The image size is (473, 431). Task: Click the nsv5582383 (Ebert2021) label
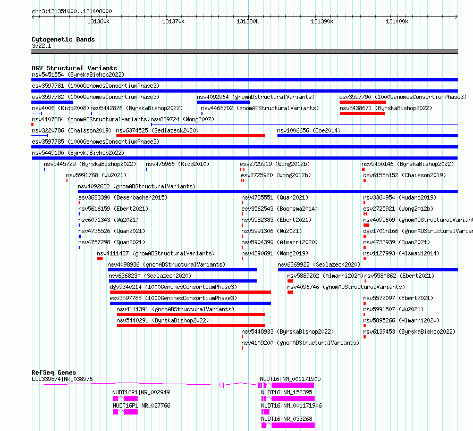(x=276, y=220)
